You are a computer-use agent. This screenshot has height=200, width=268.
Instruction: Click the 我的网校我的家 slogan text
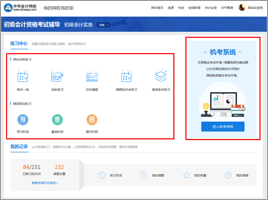[x=59, y=8]
